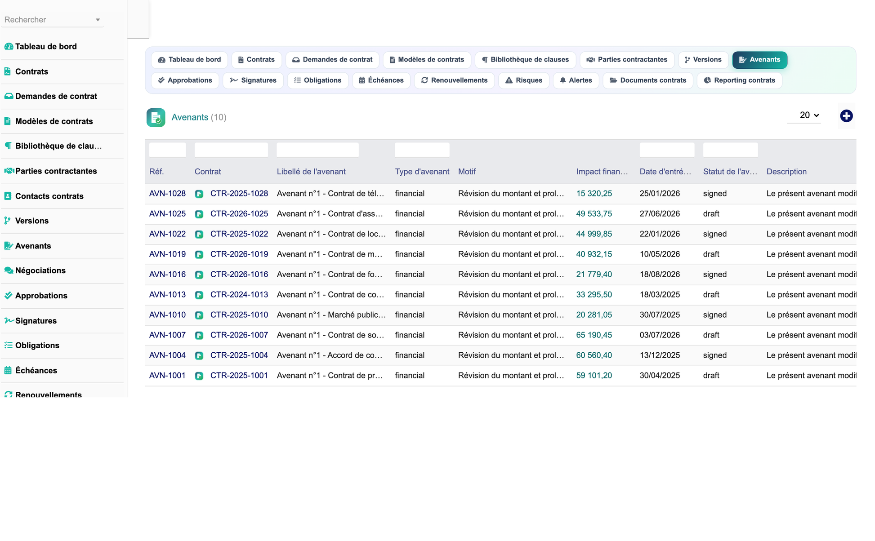This screenshot has width=875, height=541.
Task: Click the Modèles de contrats sidebar icon
Action: click(x=8, y=121)
